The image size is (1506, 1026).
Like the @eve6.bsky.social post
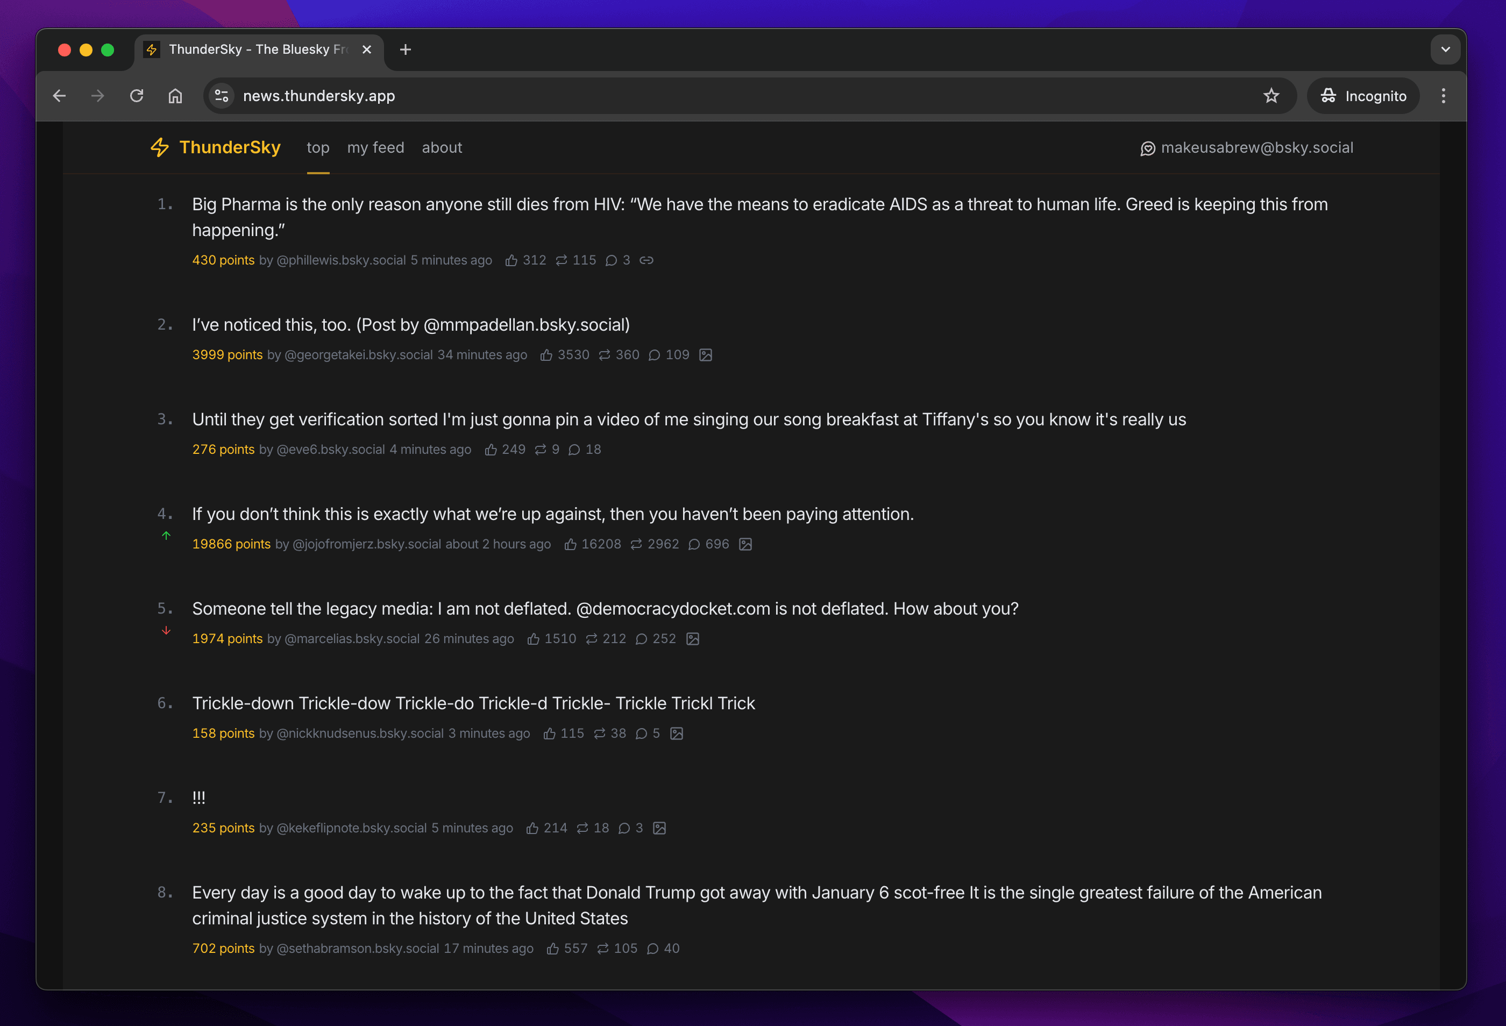(491, 450)
